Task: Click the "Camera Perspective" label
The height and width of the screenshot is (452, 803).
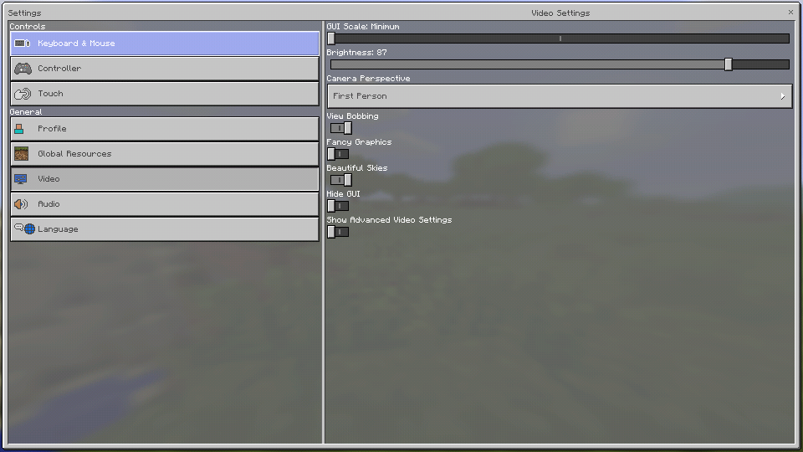Action: (x=368, y=79)
